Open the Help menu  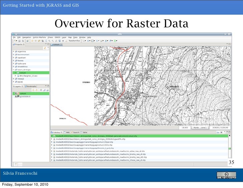click(89, 37)
